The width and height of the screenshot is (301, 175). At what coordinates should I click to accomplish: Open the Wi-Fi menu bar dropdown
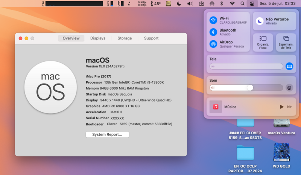coord(232,3)
